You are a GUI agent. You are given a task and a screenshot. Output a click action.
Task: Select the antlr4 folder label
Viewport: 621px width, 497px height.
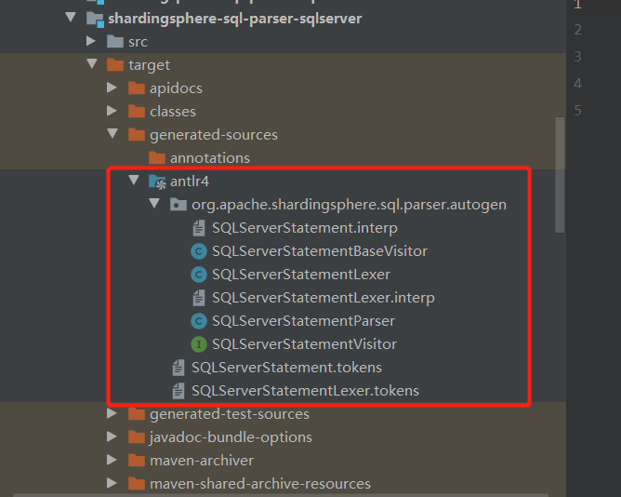tap(190, 181)
